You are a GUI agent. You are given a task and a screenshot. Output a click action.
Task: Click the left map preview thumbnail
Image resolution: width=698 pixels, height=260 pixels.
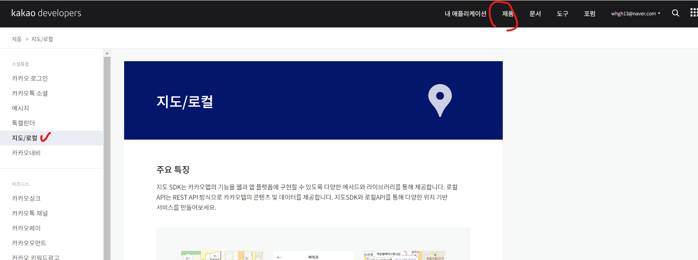pos(222,255)
